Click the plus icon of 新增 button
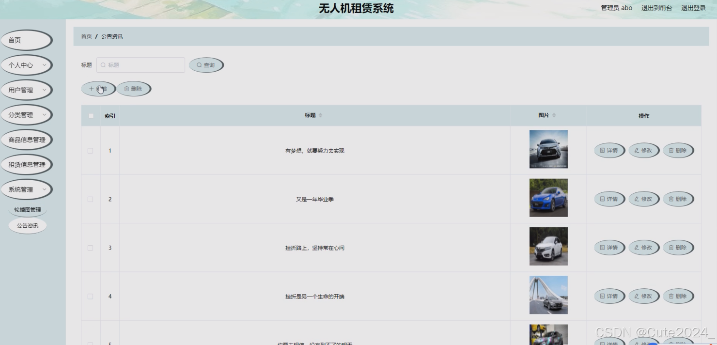717x345 pixels. [x=91, y=89]
